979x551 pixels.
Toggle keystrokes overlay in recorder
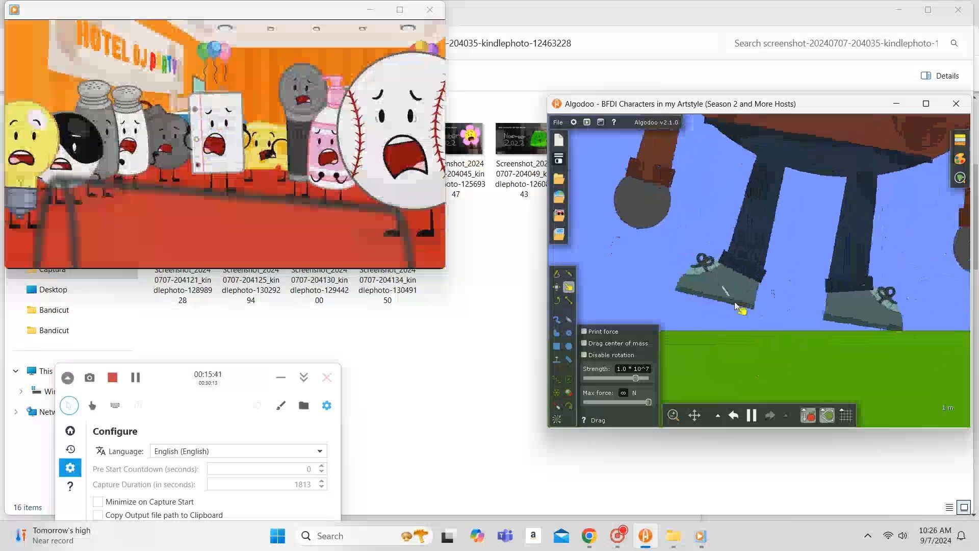point(115,405)
